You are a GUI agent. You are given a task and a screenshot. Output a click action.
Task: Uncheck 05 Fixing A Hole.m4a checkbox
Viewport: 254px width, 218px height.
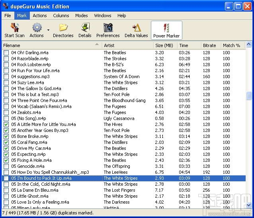click(6, 160)
